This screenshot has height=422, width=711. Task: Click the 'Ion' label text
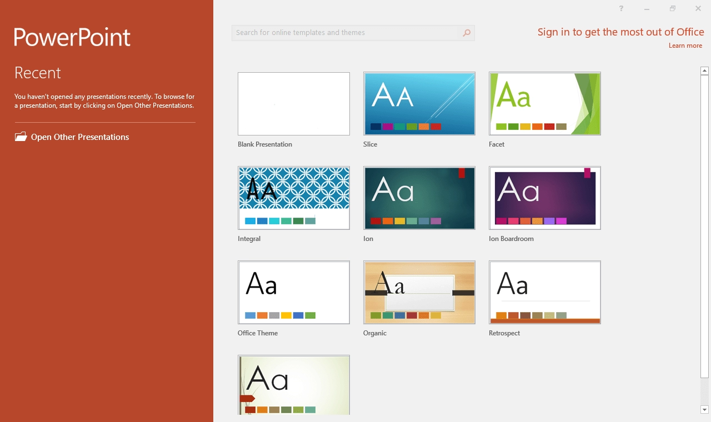point(368,239)
